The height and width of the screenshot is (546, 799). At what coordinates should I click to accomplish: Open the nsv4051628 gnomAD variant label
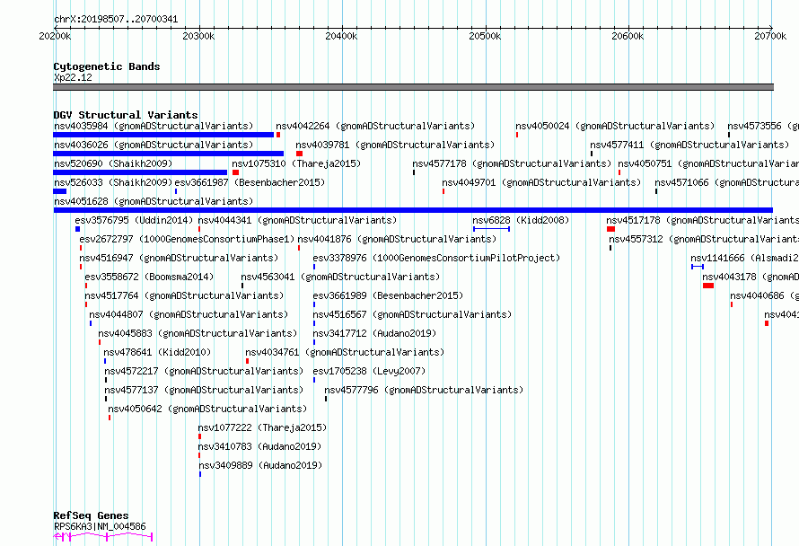click(x=154, y=201)
